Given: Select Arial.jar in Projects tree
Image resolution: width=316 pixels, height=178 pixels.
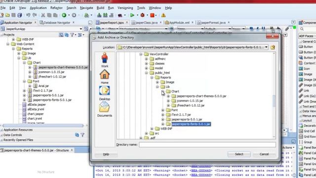Looking at the screenshot, I should [x=43, y=86].
